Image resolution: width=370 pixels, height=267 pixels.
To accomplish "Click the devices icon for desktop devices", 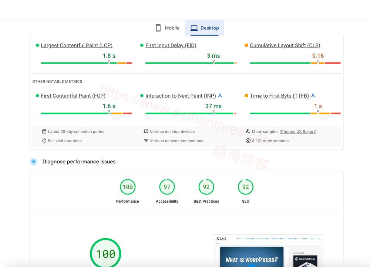I will pos(146,132).
